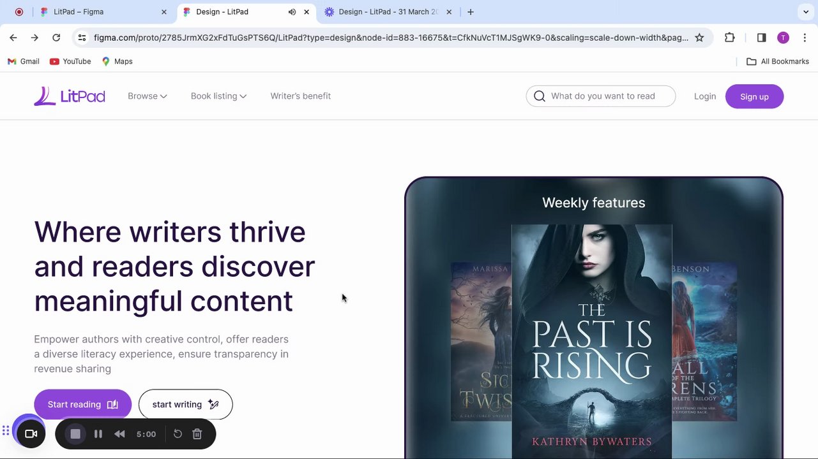The image size is (818, 459).
Task: Select The Past Is Rising book cover
Action: pos(592,341)
